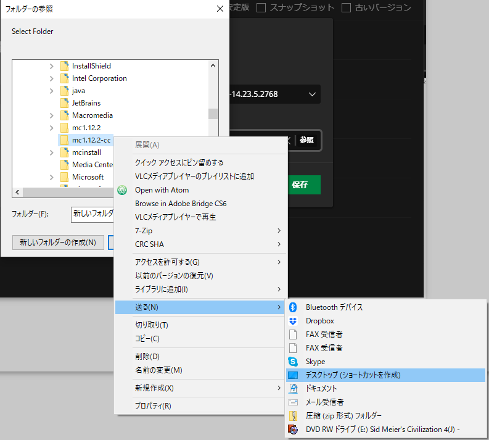This screenshot has height=440, width=489.
Task: Toggle the スナップショット checkbox
Action: point(261,8)
